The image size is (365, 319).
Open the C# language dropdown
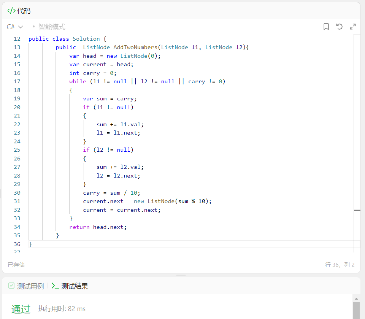click(x=15, y=27)
